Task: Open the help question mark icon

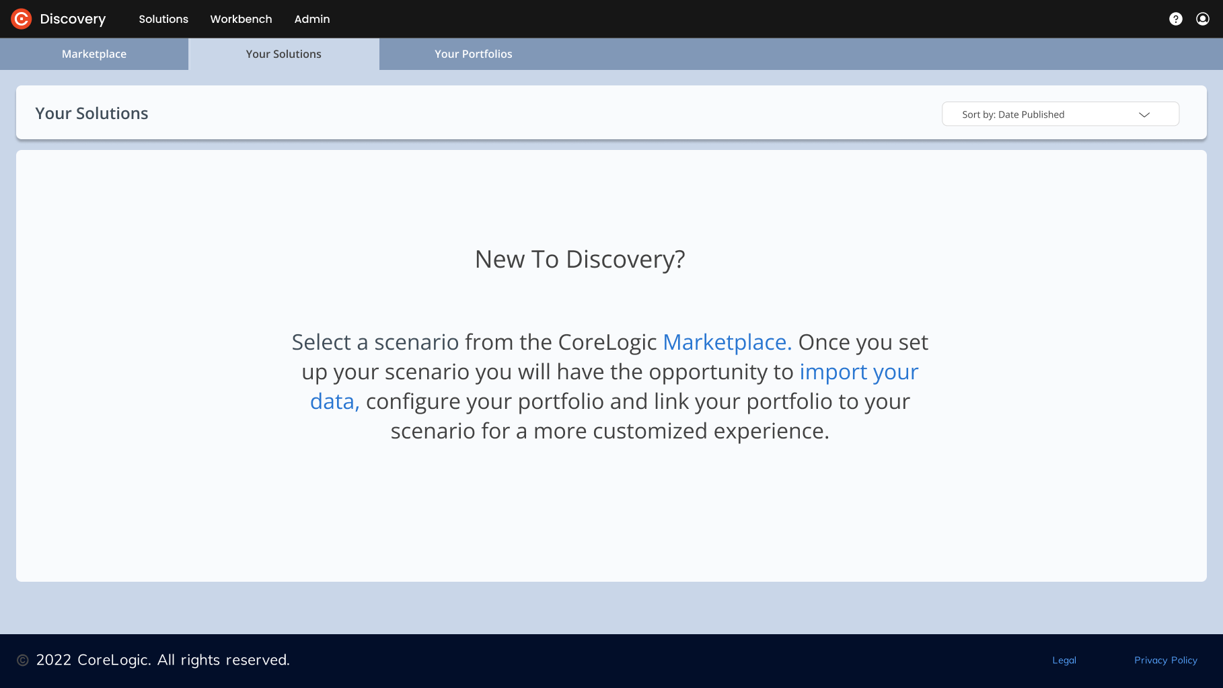Action: coord(1176,19)
